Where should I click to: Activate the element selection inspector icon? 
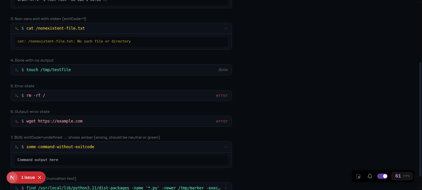pyautogui.click(x=358, y=176)
